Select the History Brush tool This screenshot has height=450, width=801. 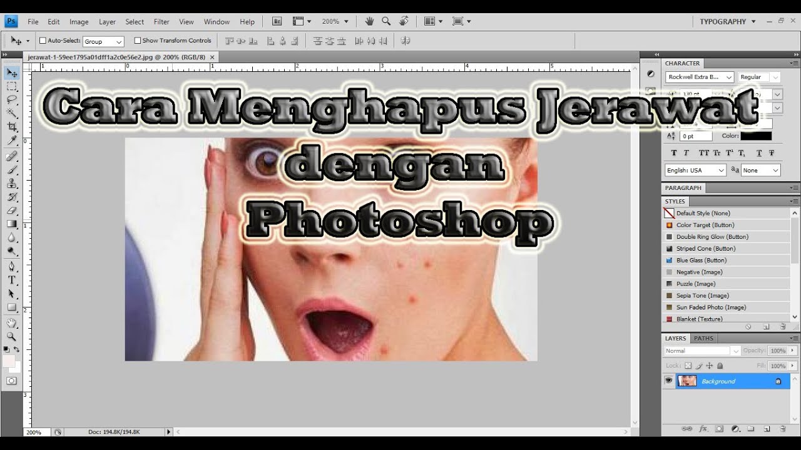pyautogui.click(x=11, y=197)
